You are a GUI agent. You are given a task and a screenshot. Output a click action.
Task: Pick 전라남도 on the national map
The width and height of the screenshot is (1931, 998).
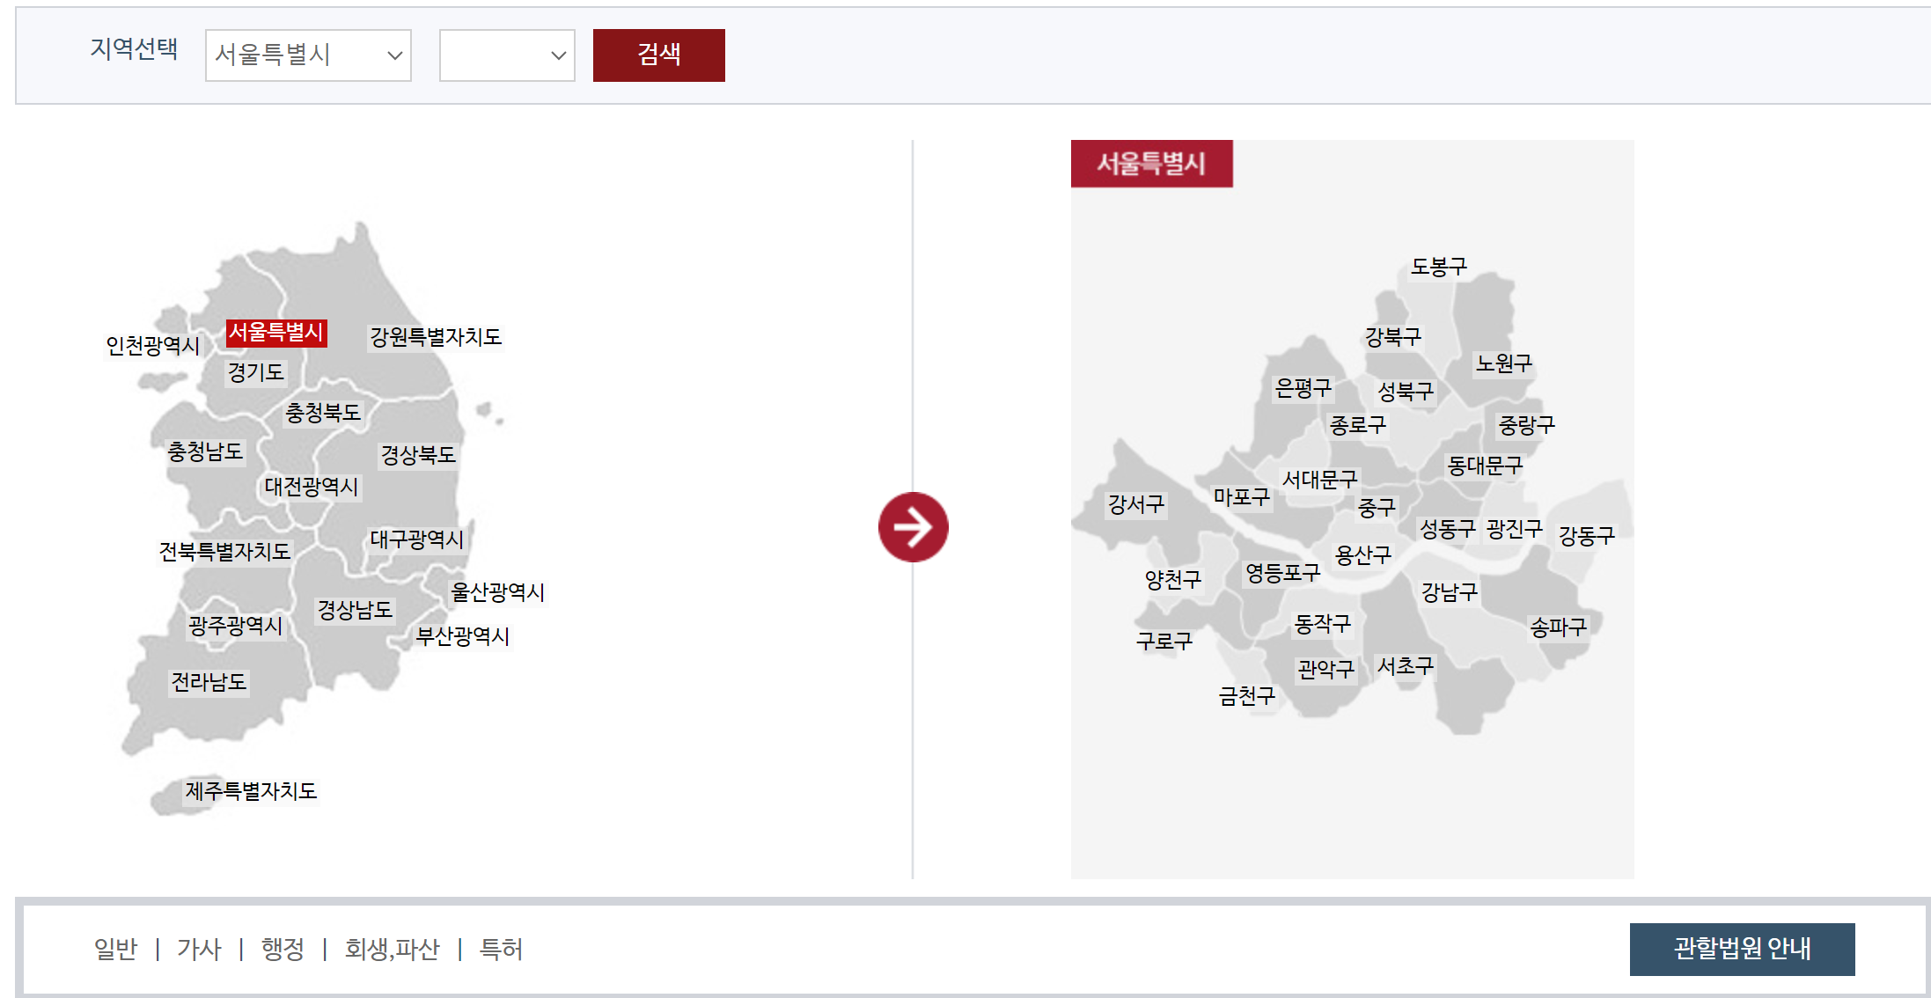coord(209,682)
